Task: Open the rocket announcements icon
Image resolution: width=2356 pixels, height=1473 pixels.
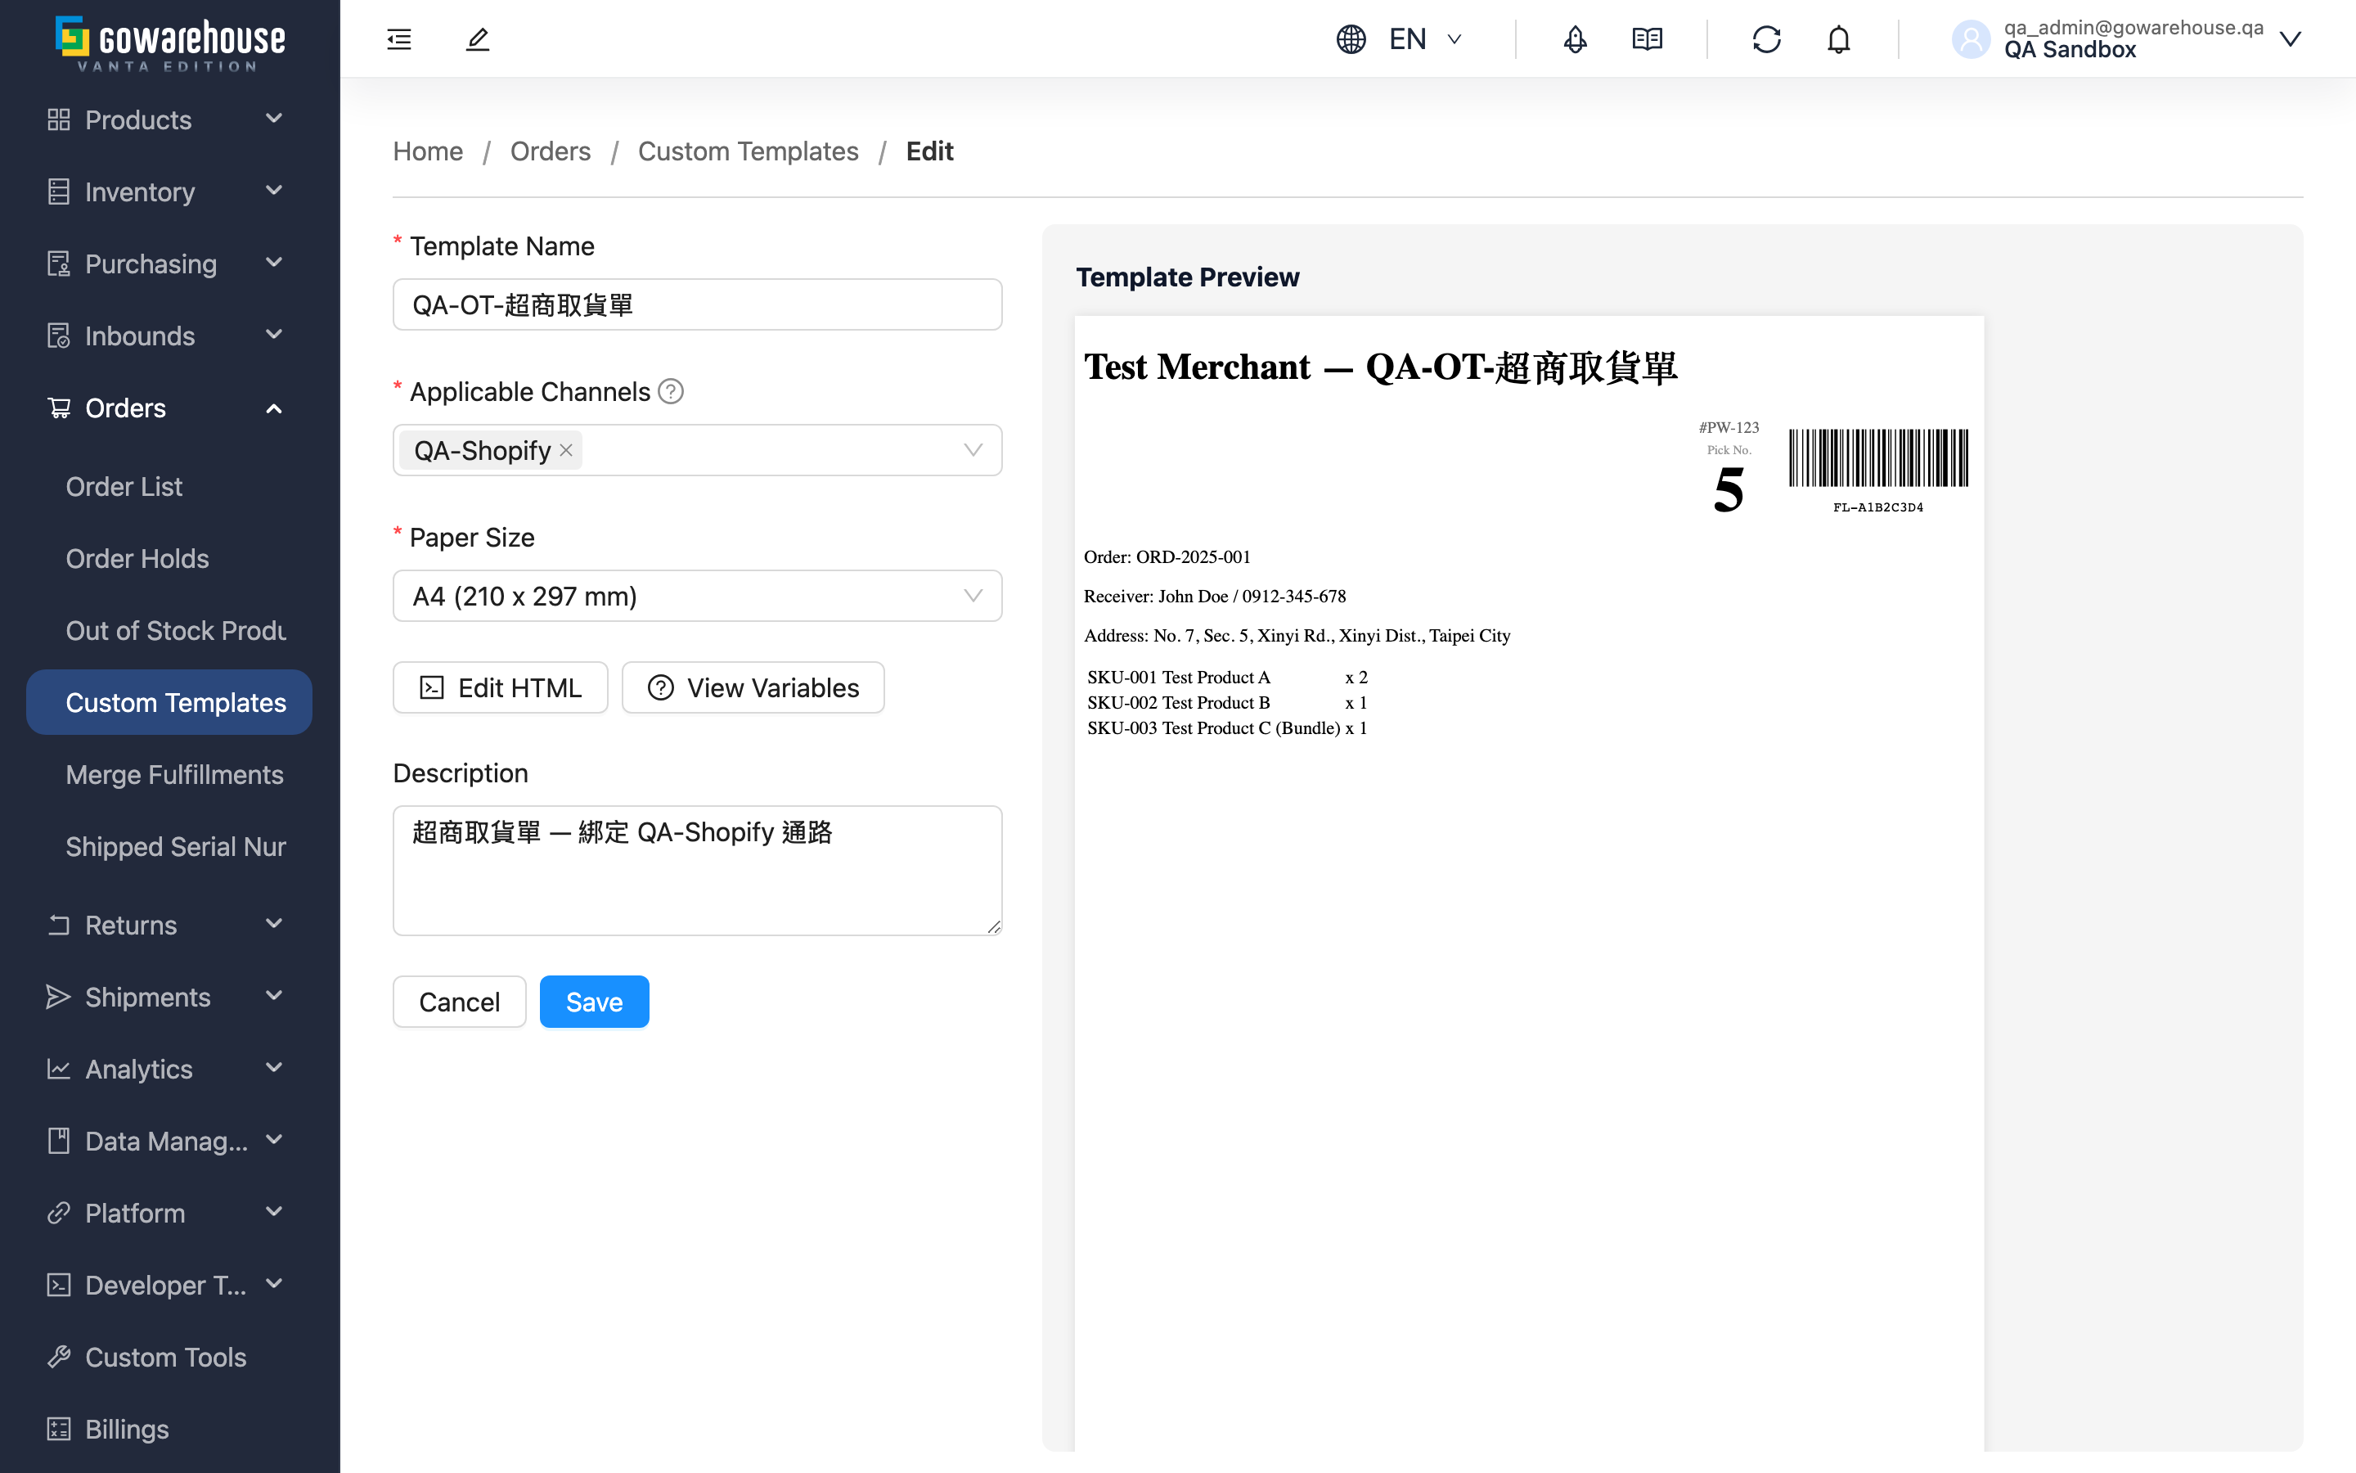Action: pyautogui.click(x=1576, y=39)
